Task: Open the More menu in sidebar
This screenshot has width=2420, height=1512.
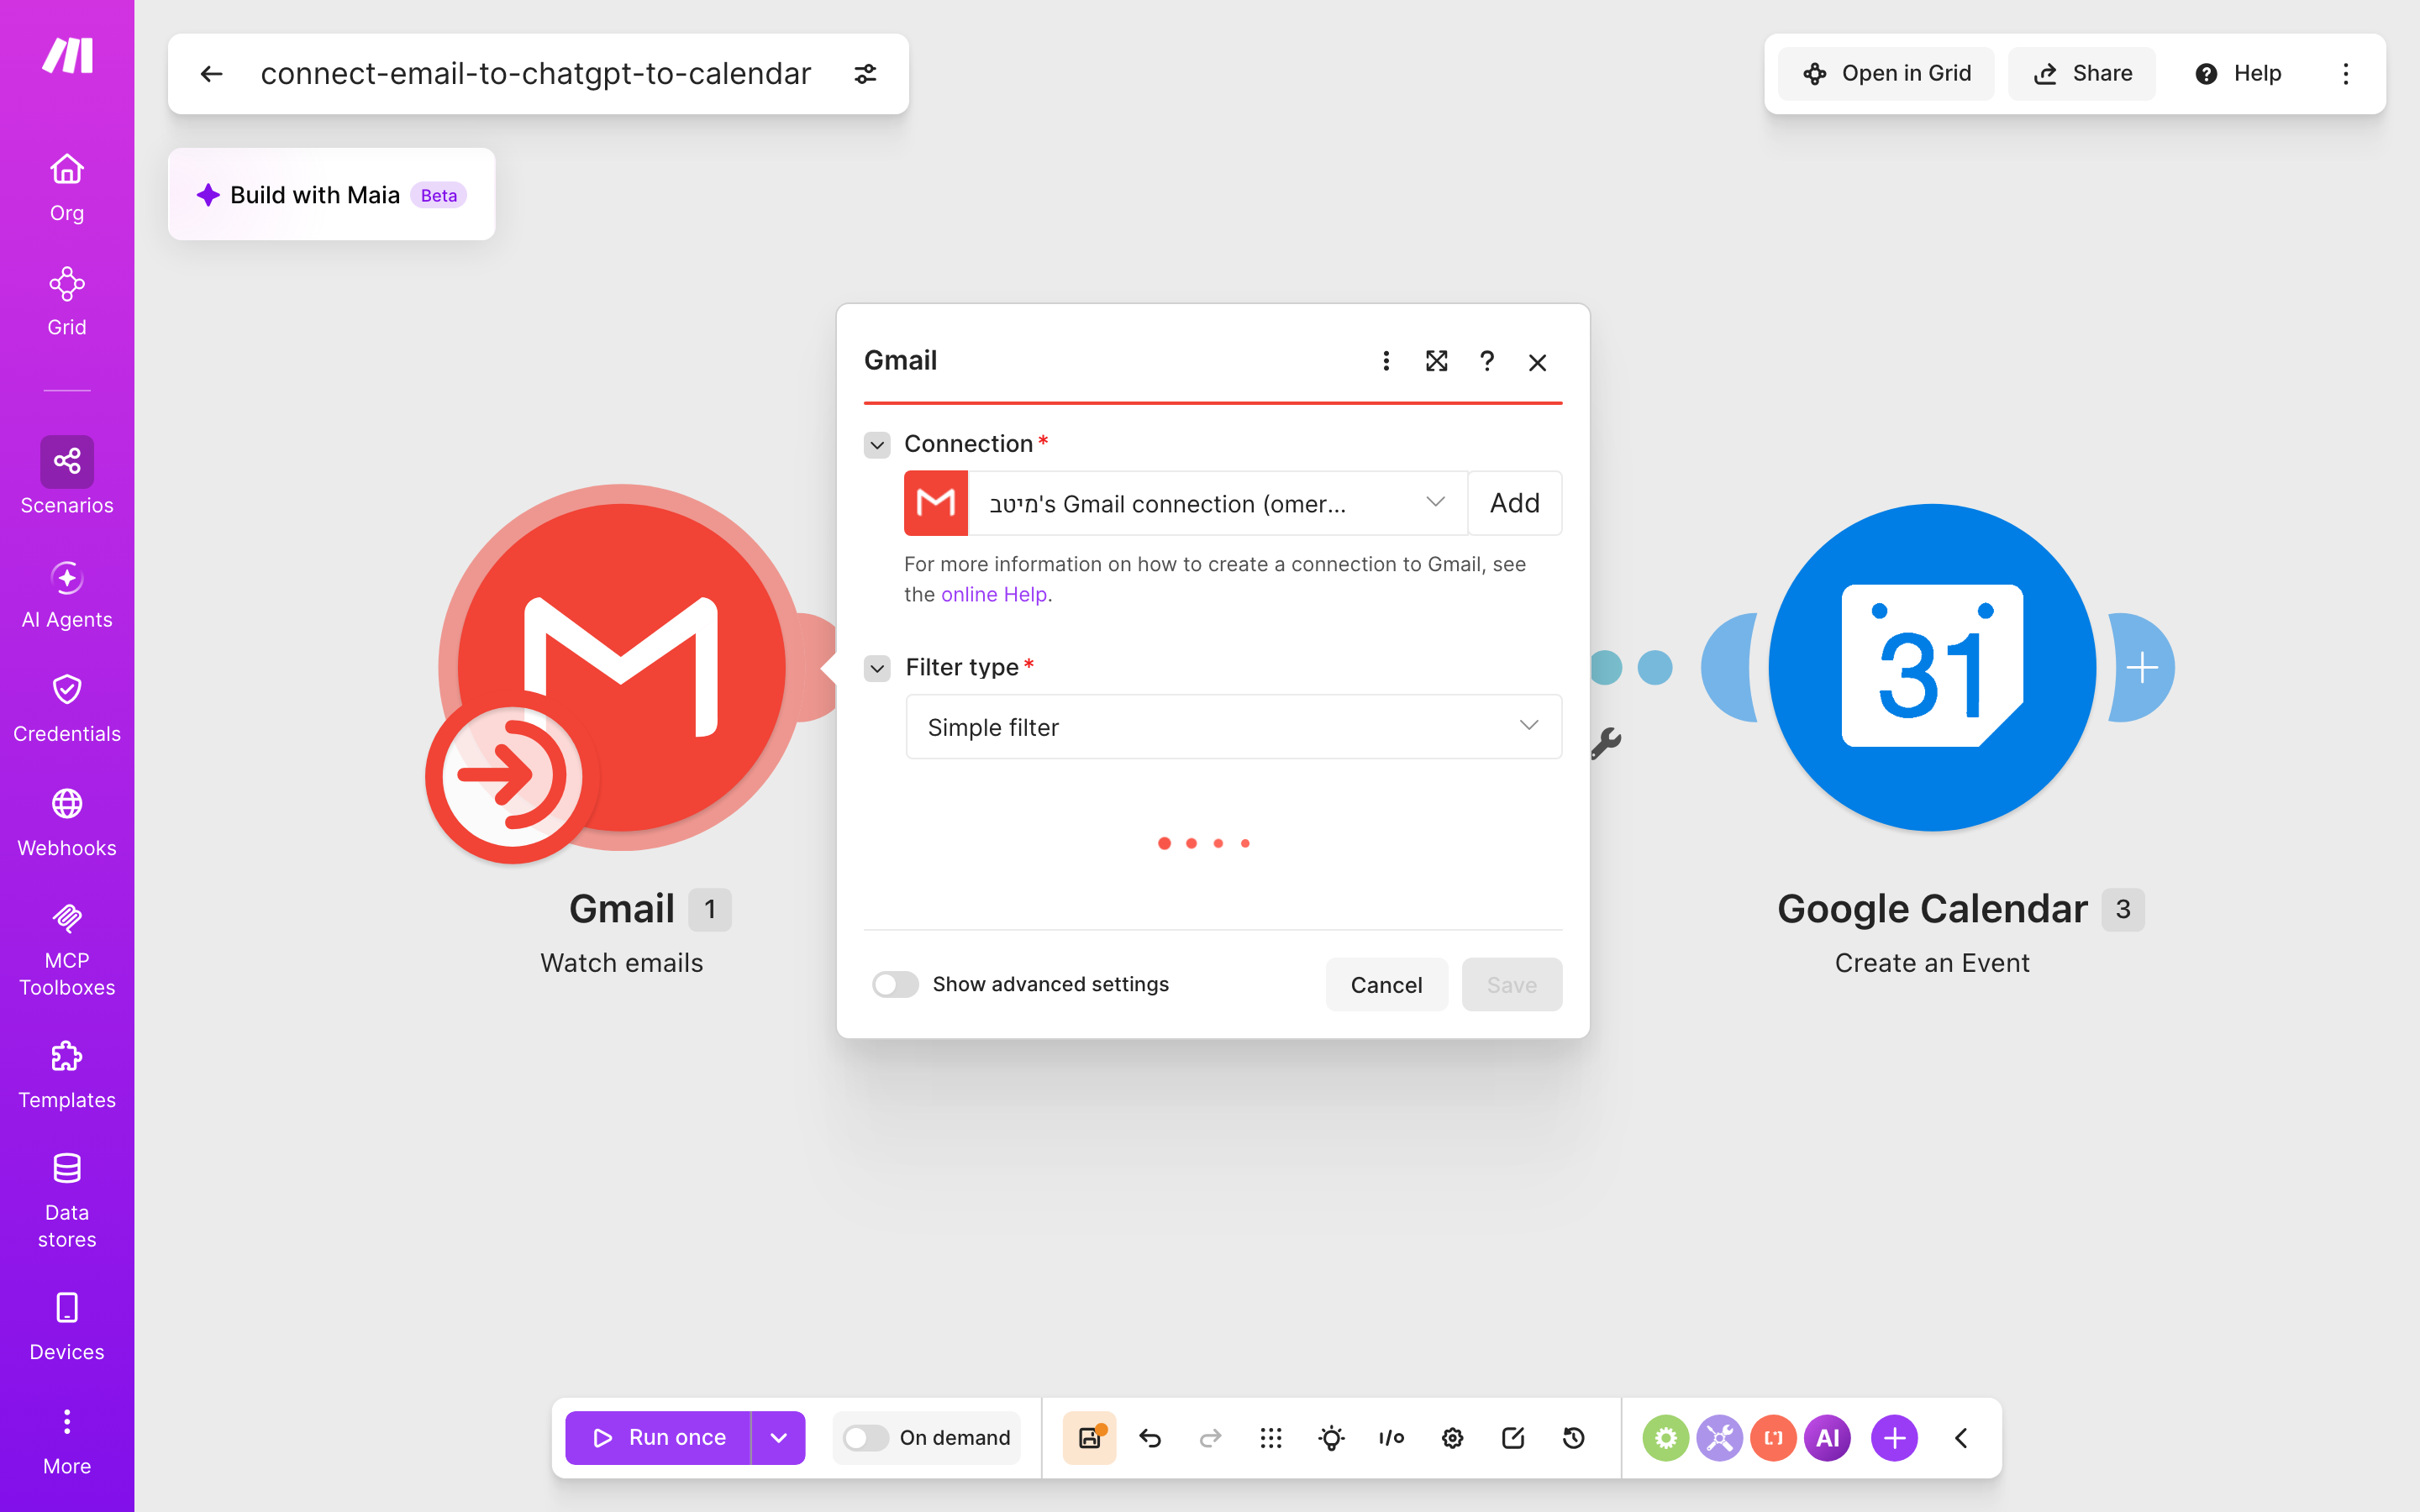Action: tap(67, 1442)
